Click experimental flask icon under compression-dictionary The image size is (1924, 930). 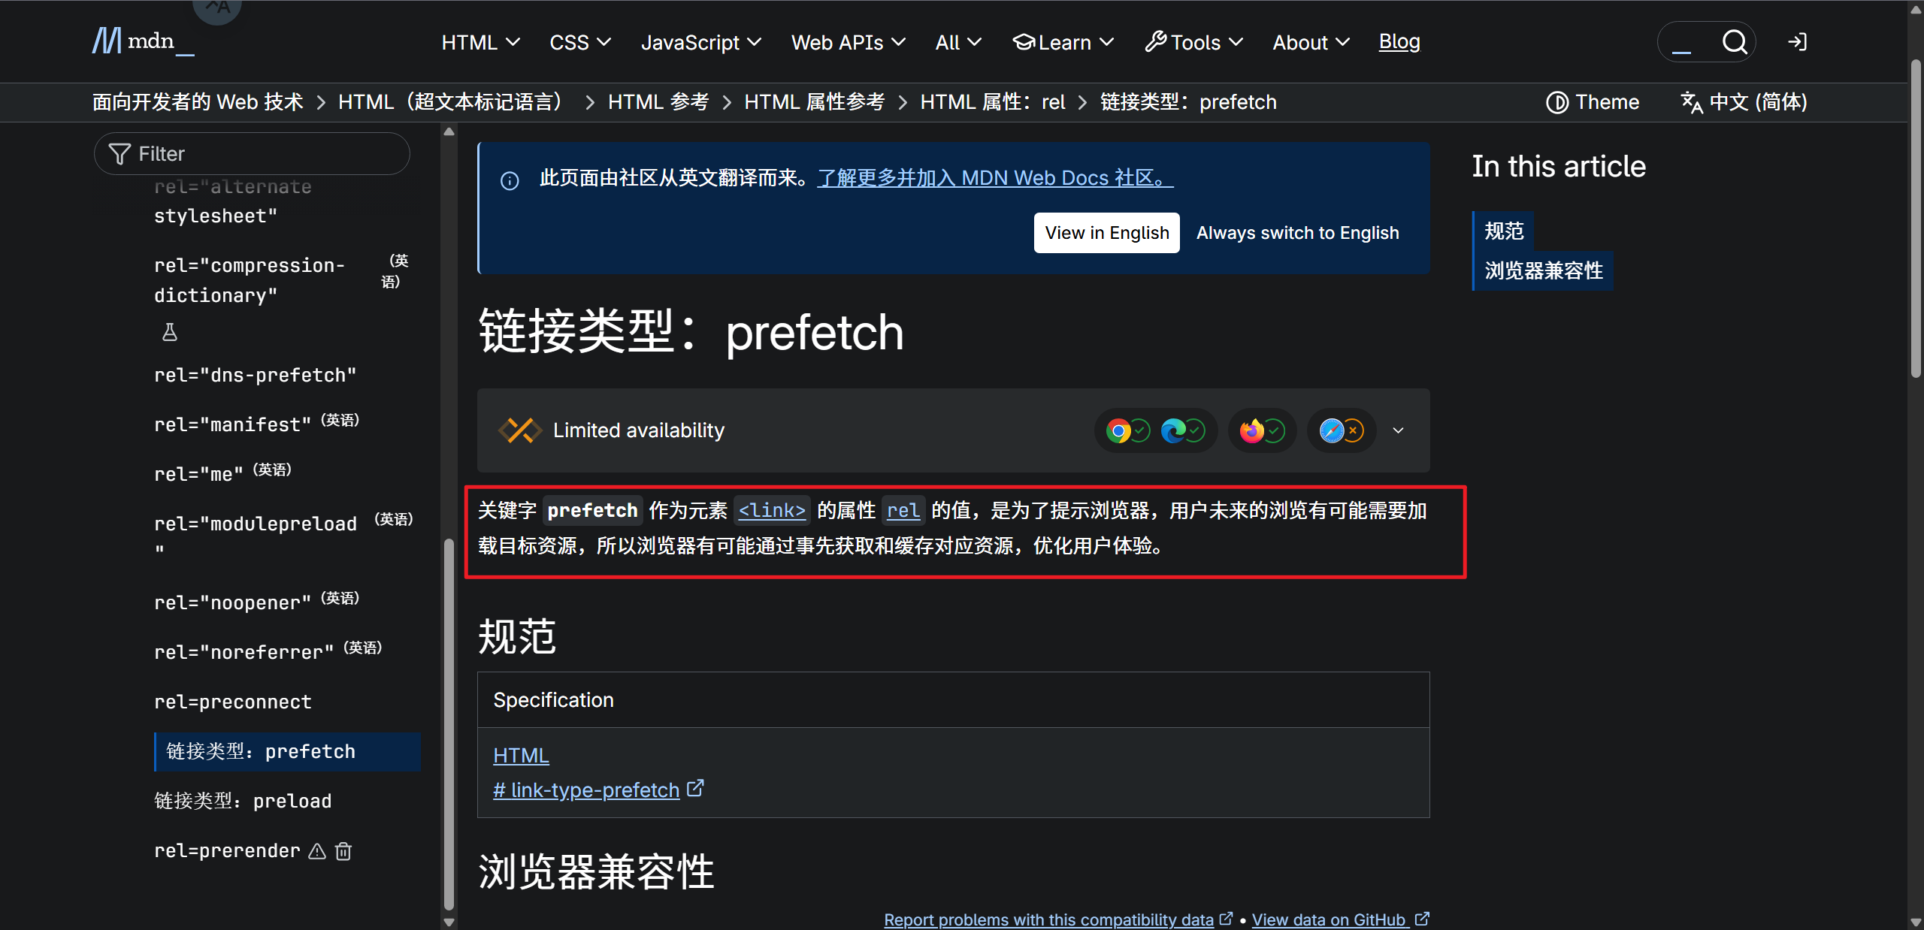pyautogui.click(x=170, y=332)
